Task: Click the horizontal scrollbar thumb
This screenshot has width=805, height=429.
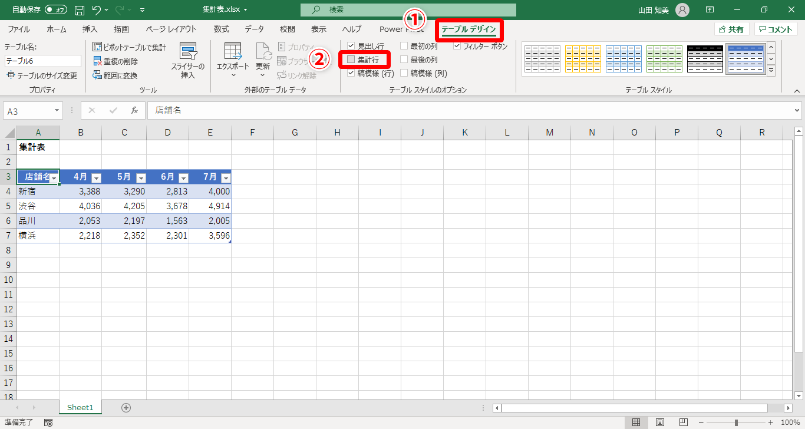Action: coord(634,408)
